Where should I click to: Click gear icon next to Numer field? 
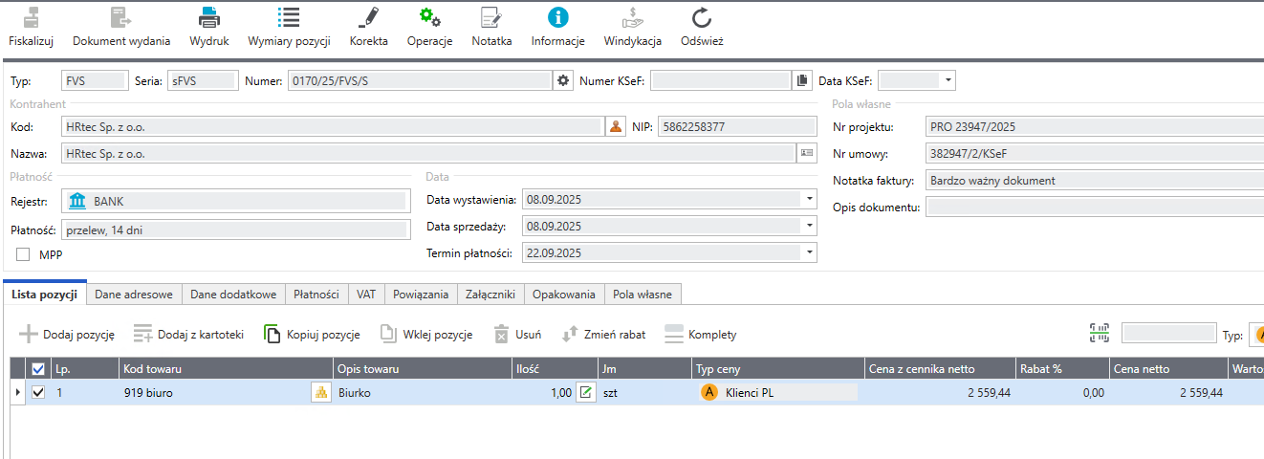[x=563, y=80]
